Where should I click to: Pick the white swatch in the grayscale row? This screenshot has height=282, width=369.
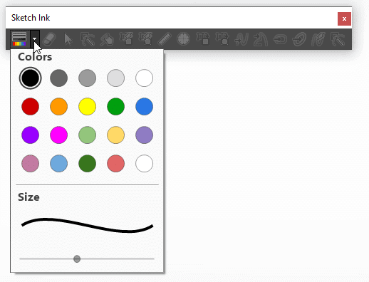pos(144,78)
